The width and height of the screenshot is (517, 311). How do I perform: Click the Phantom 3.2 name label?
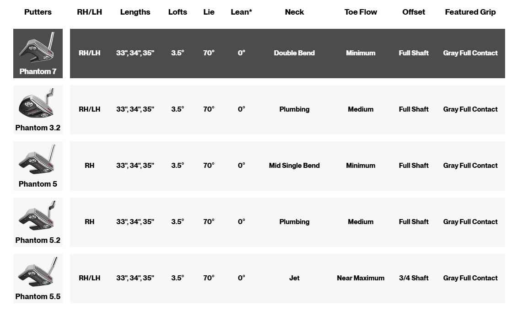point(38,128)
